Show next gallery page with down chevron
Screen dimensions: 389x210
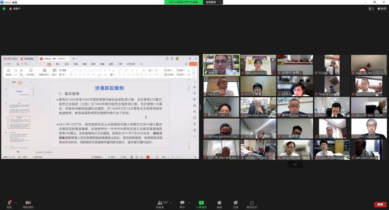coord(295,164)
